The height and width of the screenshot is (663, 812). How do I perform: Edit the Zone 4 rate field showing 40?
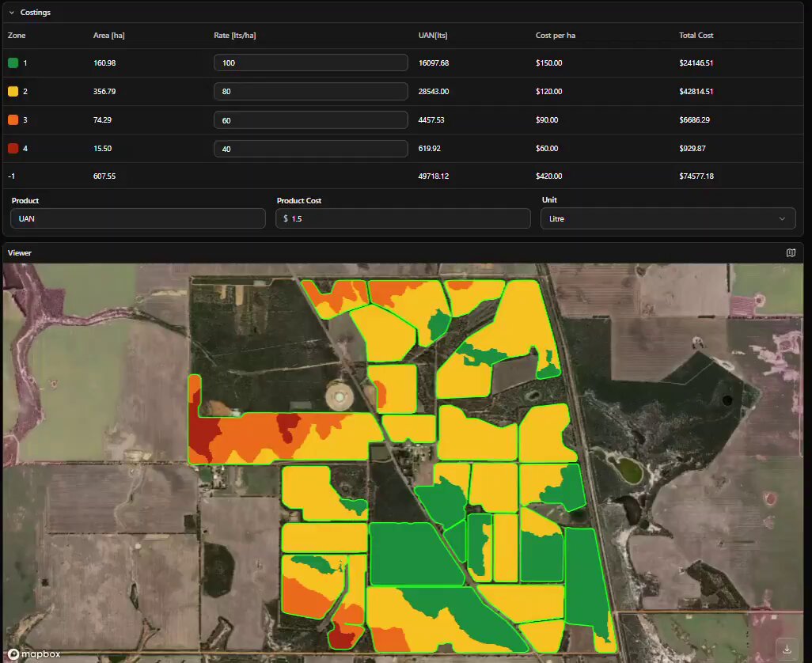click(x=311, y=149)
